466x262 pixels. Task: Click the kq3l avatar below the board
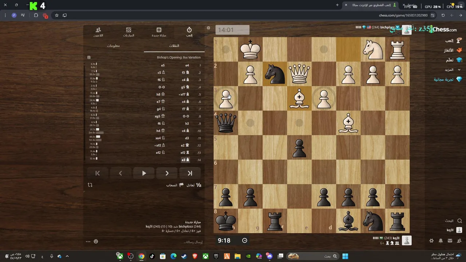[x=407, y=240]
